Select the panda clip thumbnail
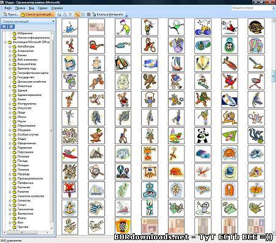 [x=203, y=136]
